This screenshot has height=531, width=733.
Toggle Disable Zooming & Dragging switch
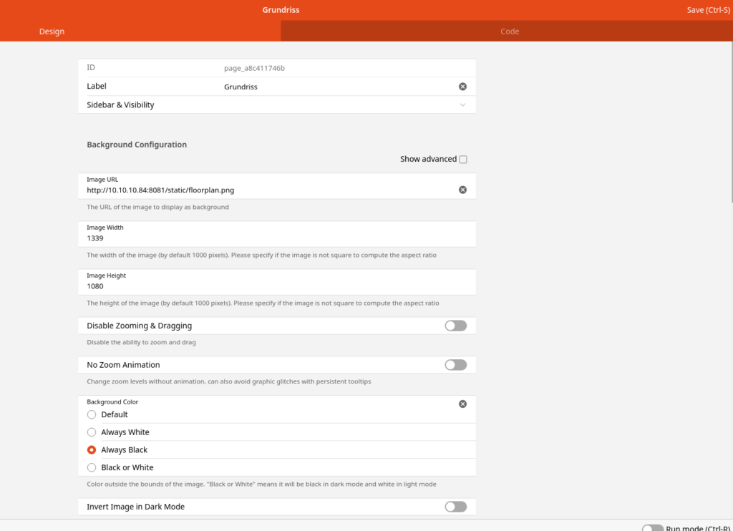point(455,326)
